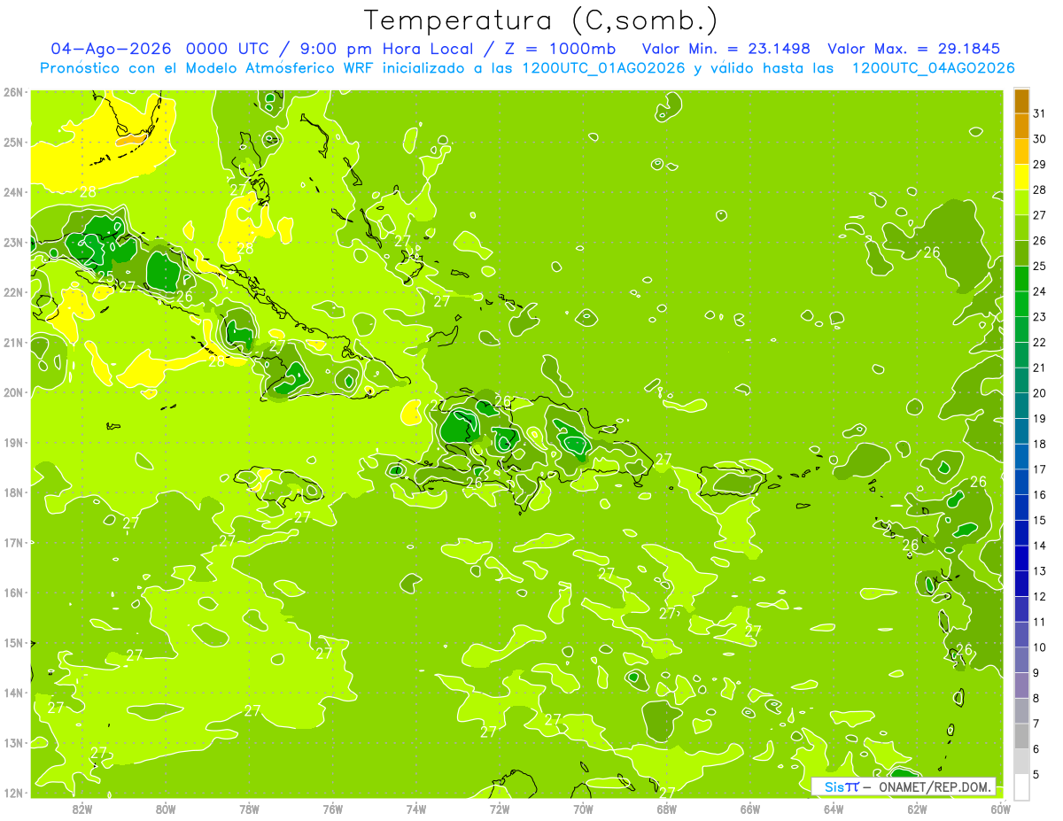Click the '9:00 pm Hora Local' label
Viewport: 1063px width, 821px height.
[387, 49]
